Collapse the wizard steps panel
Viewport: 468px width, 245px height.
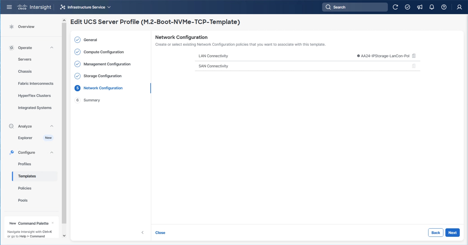click(142, 233)
